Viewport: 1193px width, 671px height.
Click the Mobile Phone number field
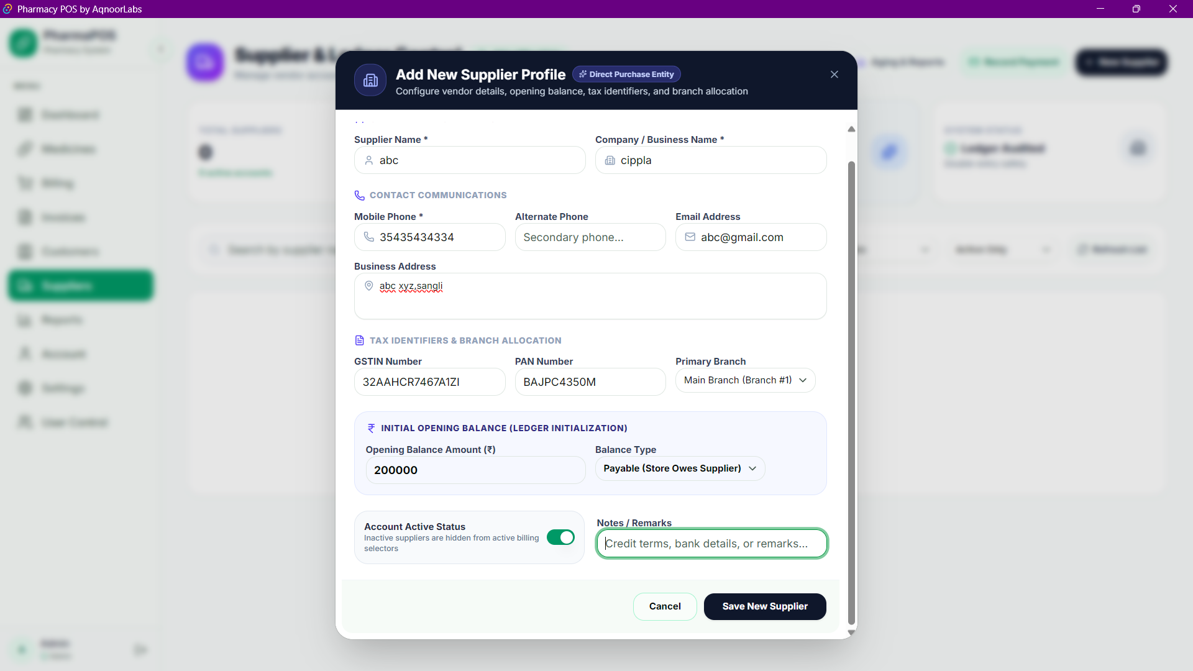(429, 237)
